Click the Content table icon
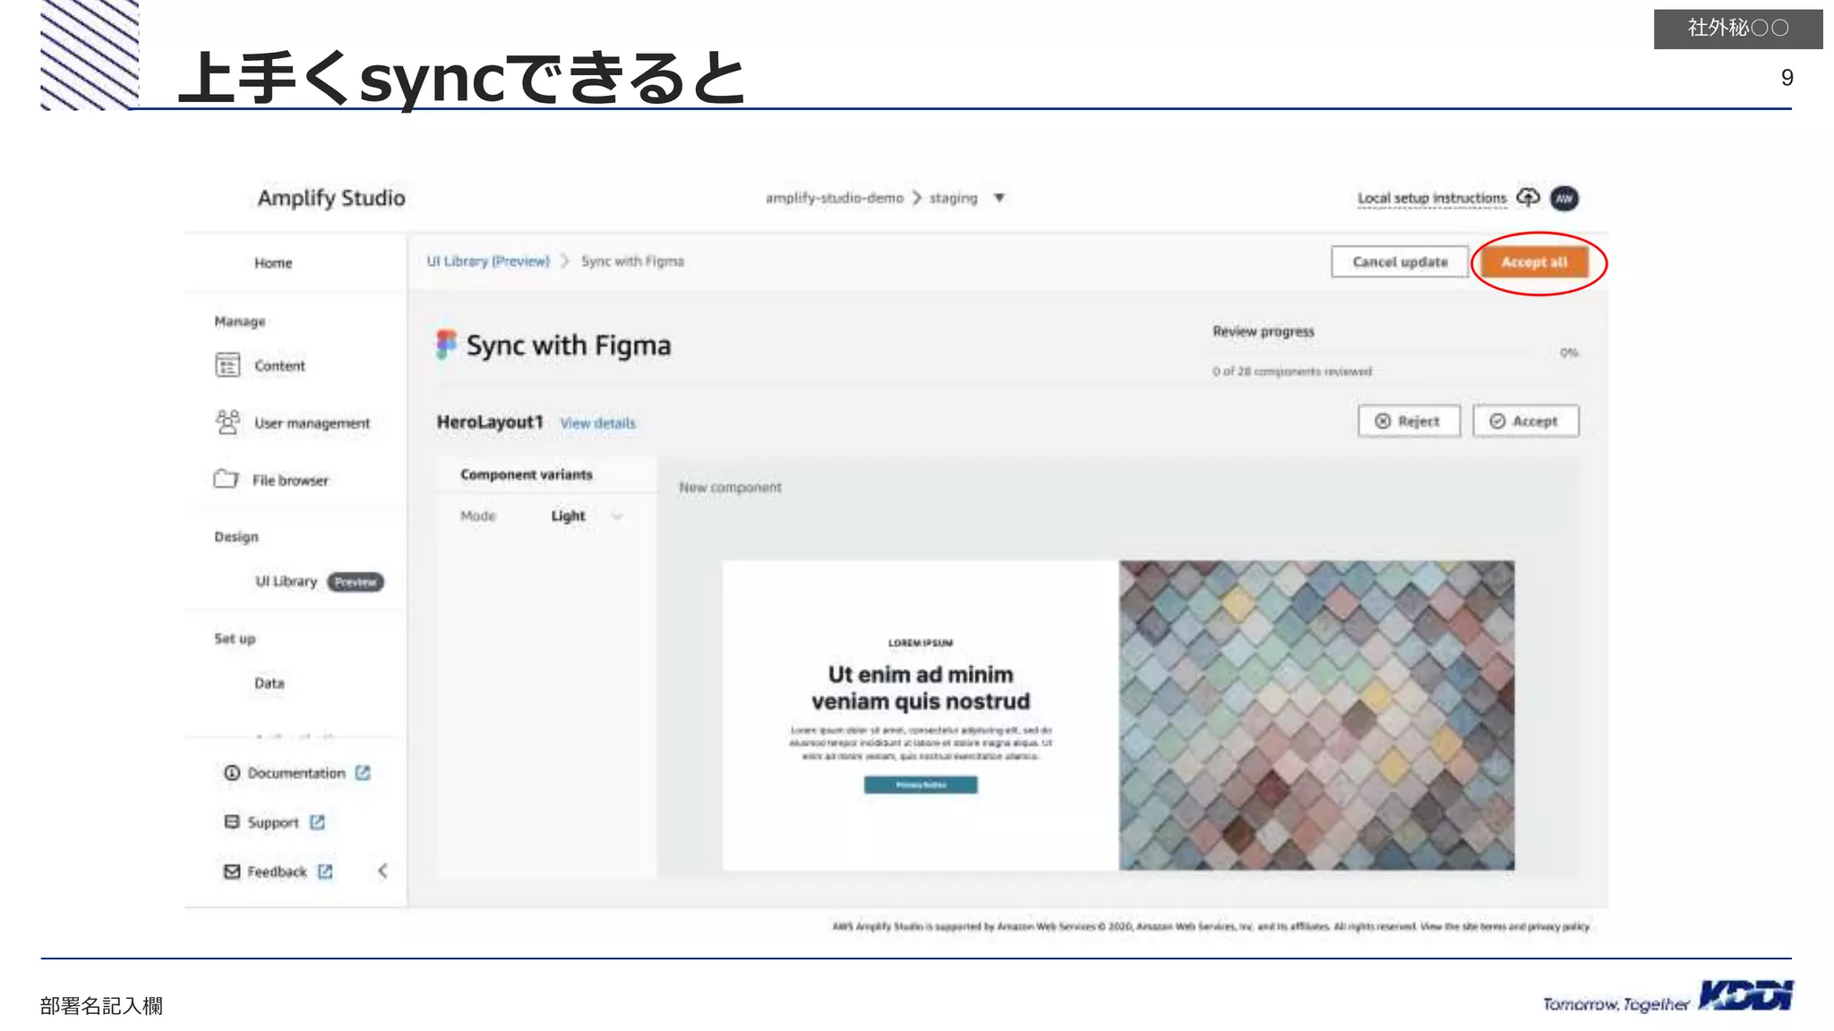1834x1031 pixels. click(227, 365)
